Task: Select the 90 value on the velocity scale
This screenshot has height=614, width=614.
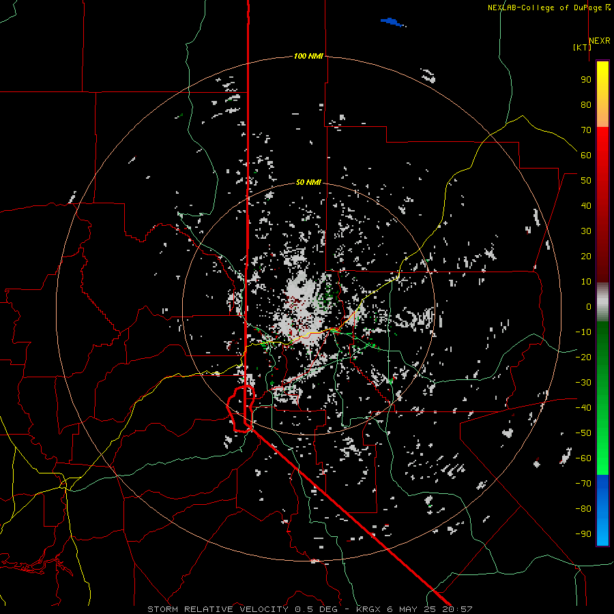Action: coord(586,80)
